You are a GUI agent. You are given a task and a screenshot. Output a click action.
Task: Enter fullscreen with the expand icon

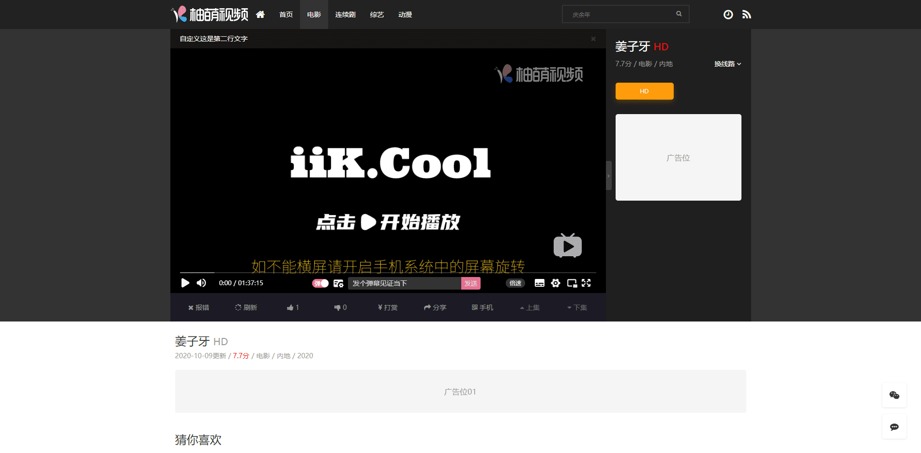coord(586,283)
